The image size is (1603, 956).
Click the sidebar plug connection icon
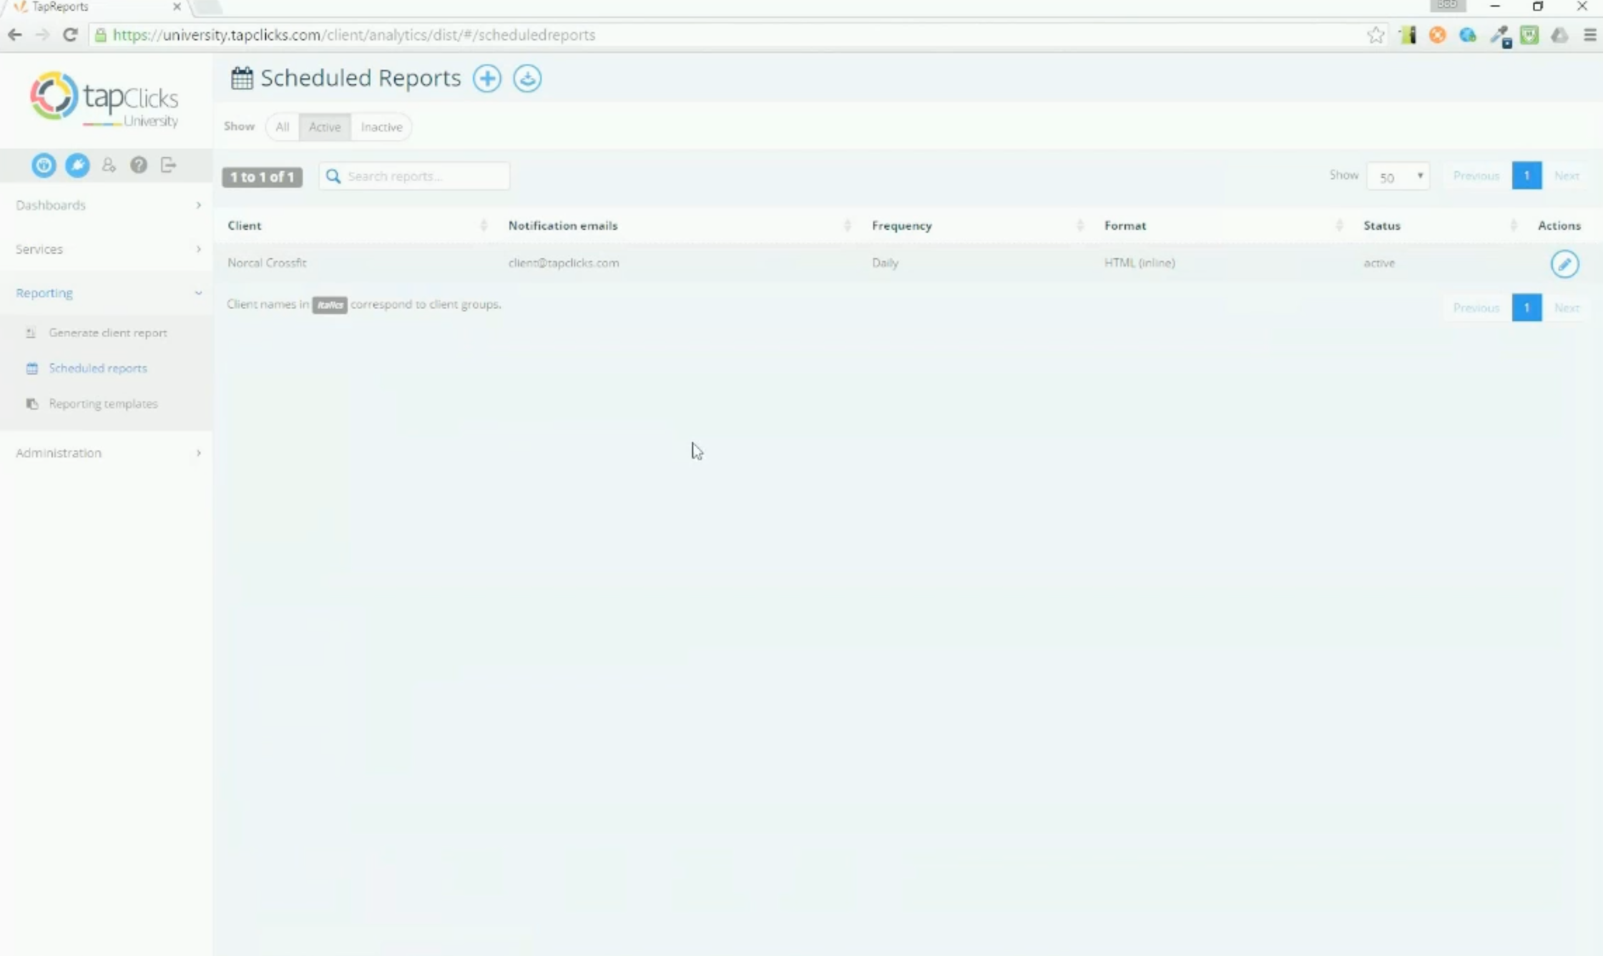(77, 165)
